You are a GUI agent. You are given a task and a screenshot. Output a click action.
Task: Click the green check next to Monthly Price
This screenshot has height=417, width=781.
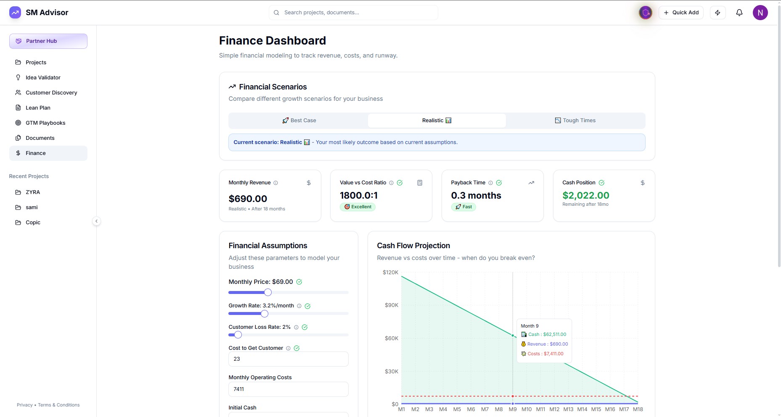point(299,282)
